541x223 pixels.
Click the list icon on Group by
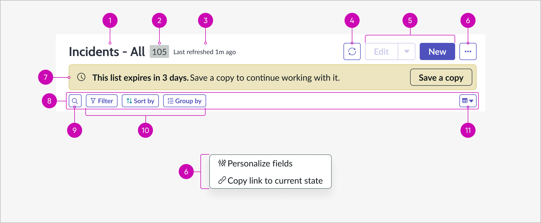coord(170,101)
